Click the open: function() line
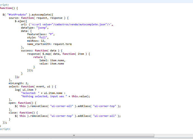 (x=22, y=103)
